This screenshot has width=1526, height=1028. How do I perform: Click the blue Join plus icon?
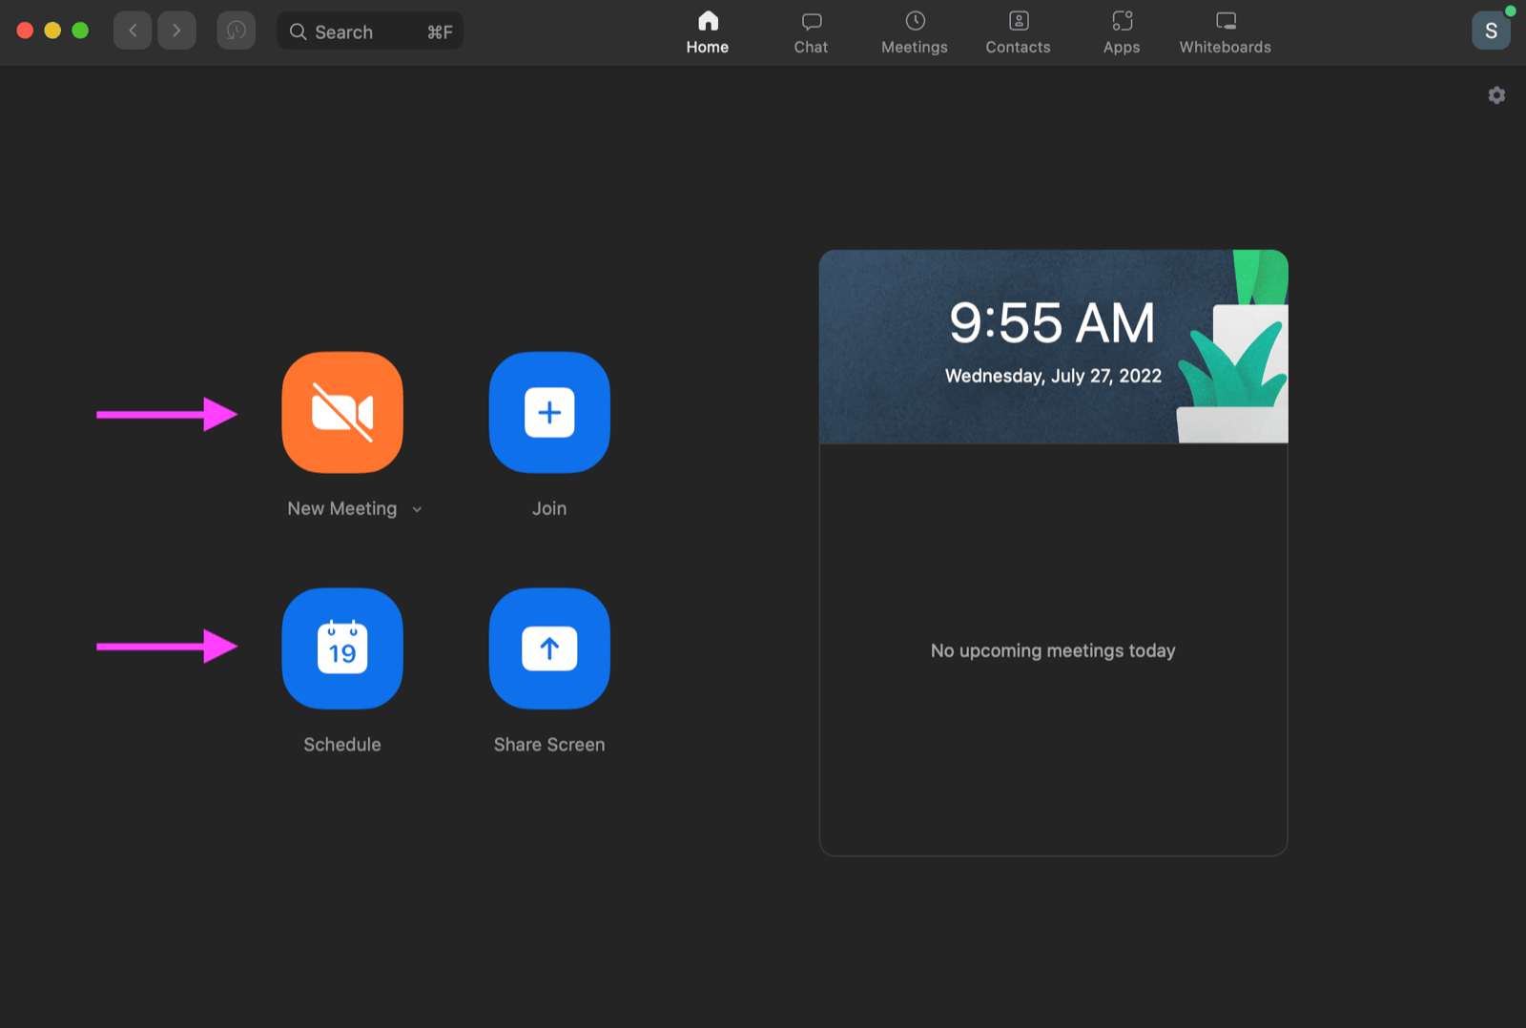(549, 412)
